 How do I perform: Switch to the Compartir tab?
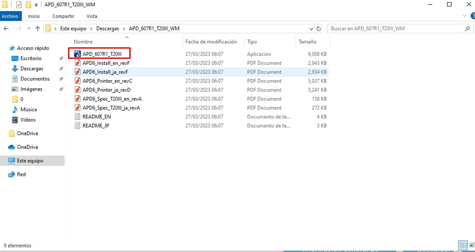pos(63,16)
